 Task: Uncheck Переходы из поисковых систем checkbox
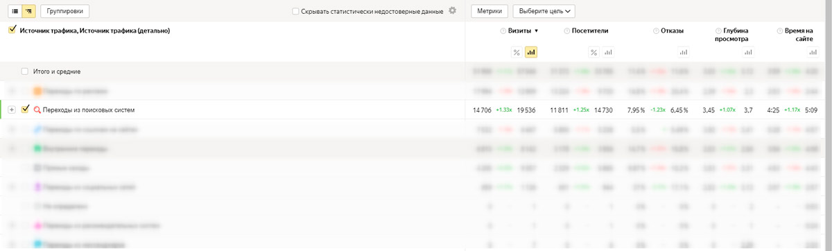(26, 110)
